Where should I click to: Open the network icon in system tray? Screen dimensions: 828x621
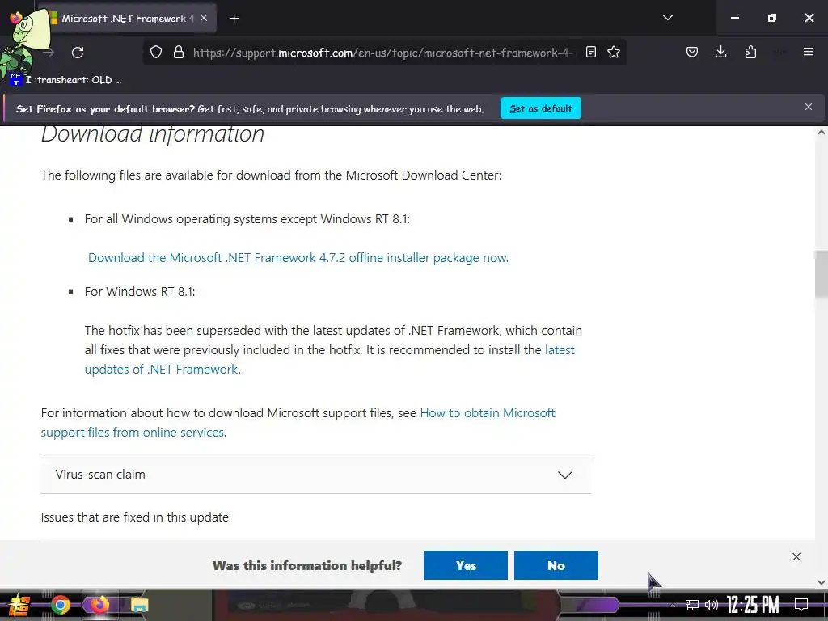pyautogui.click(x=692, y=605)
